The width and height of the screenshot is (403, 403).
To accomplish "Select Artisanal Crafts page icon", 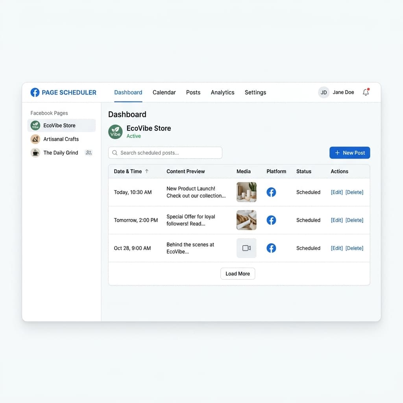I will [35, 139].
